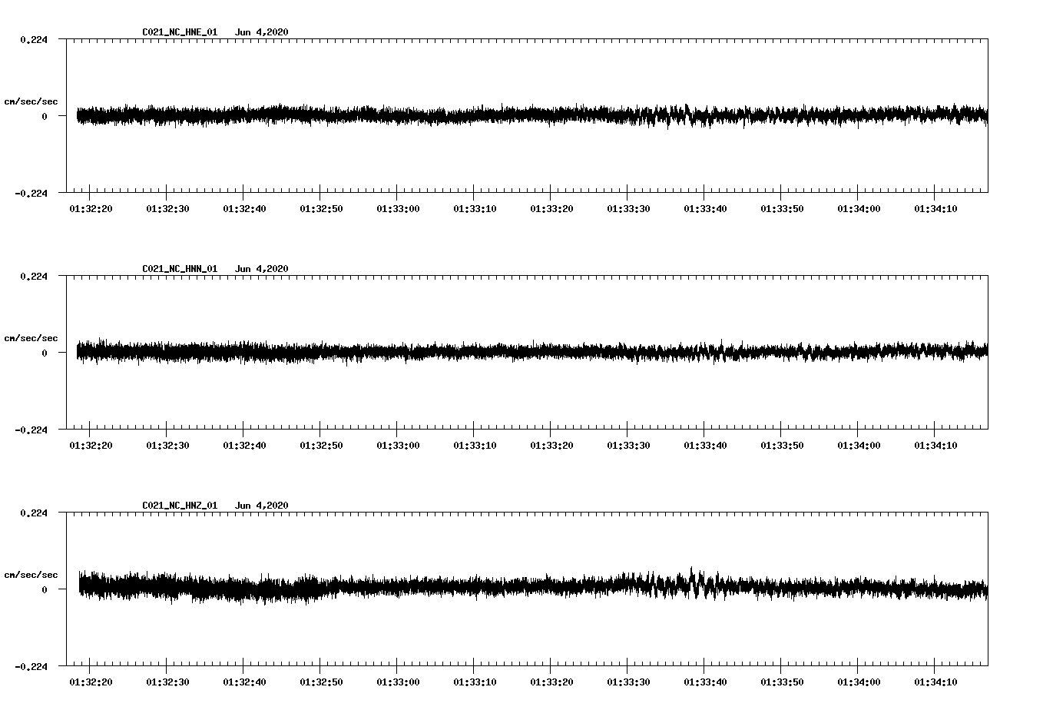
Task: Click 01:33:10 time label under HNE plot
Action: (475, 209)
